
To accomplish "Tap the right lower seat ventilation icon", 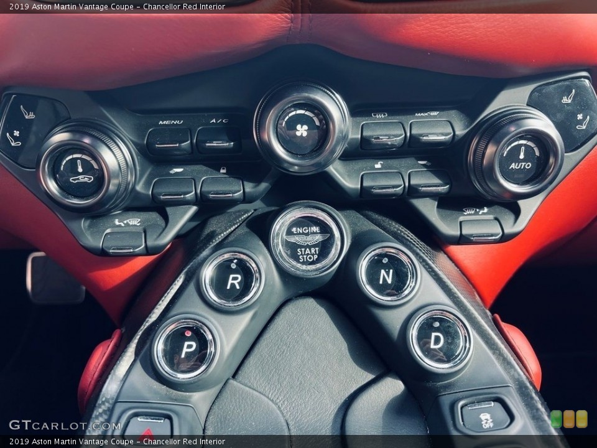I will click(x=583, y=121).
